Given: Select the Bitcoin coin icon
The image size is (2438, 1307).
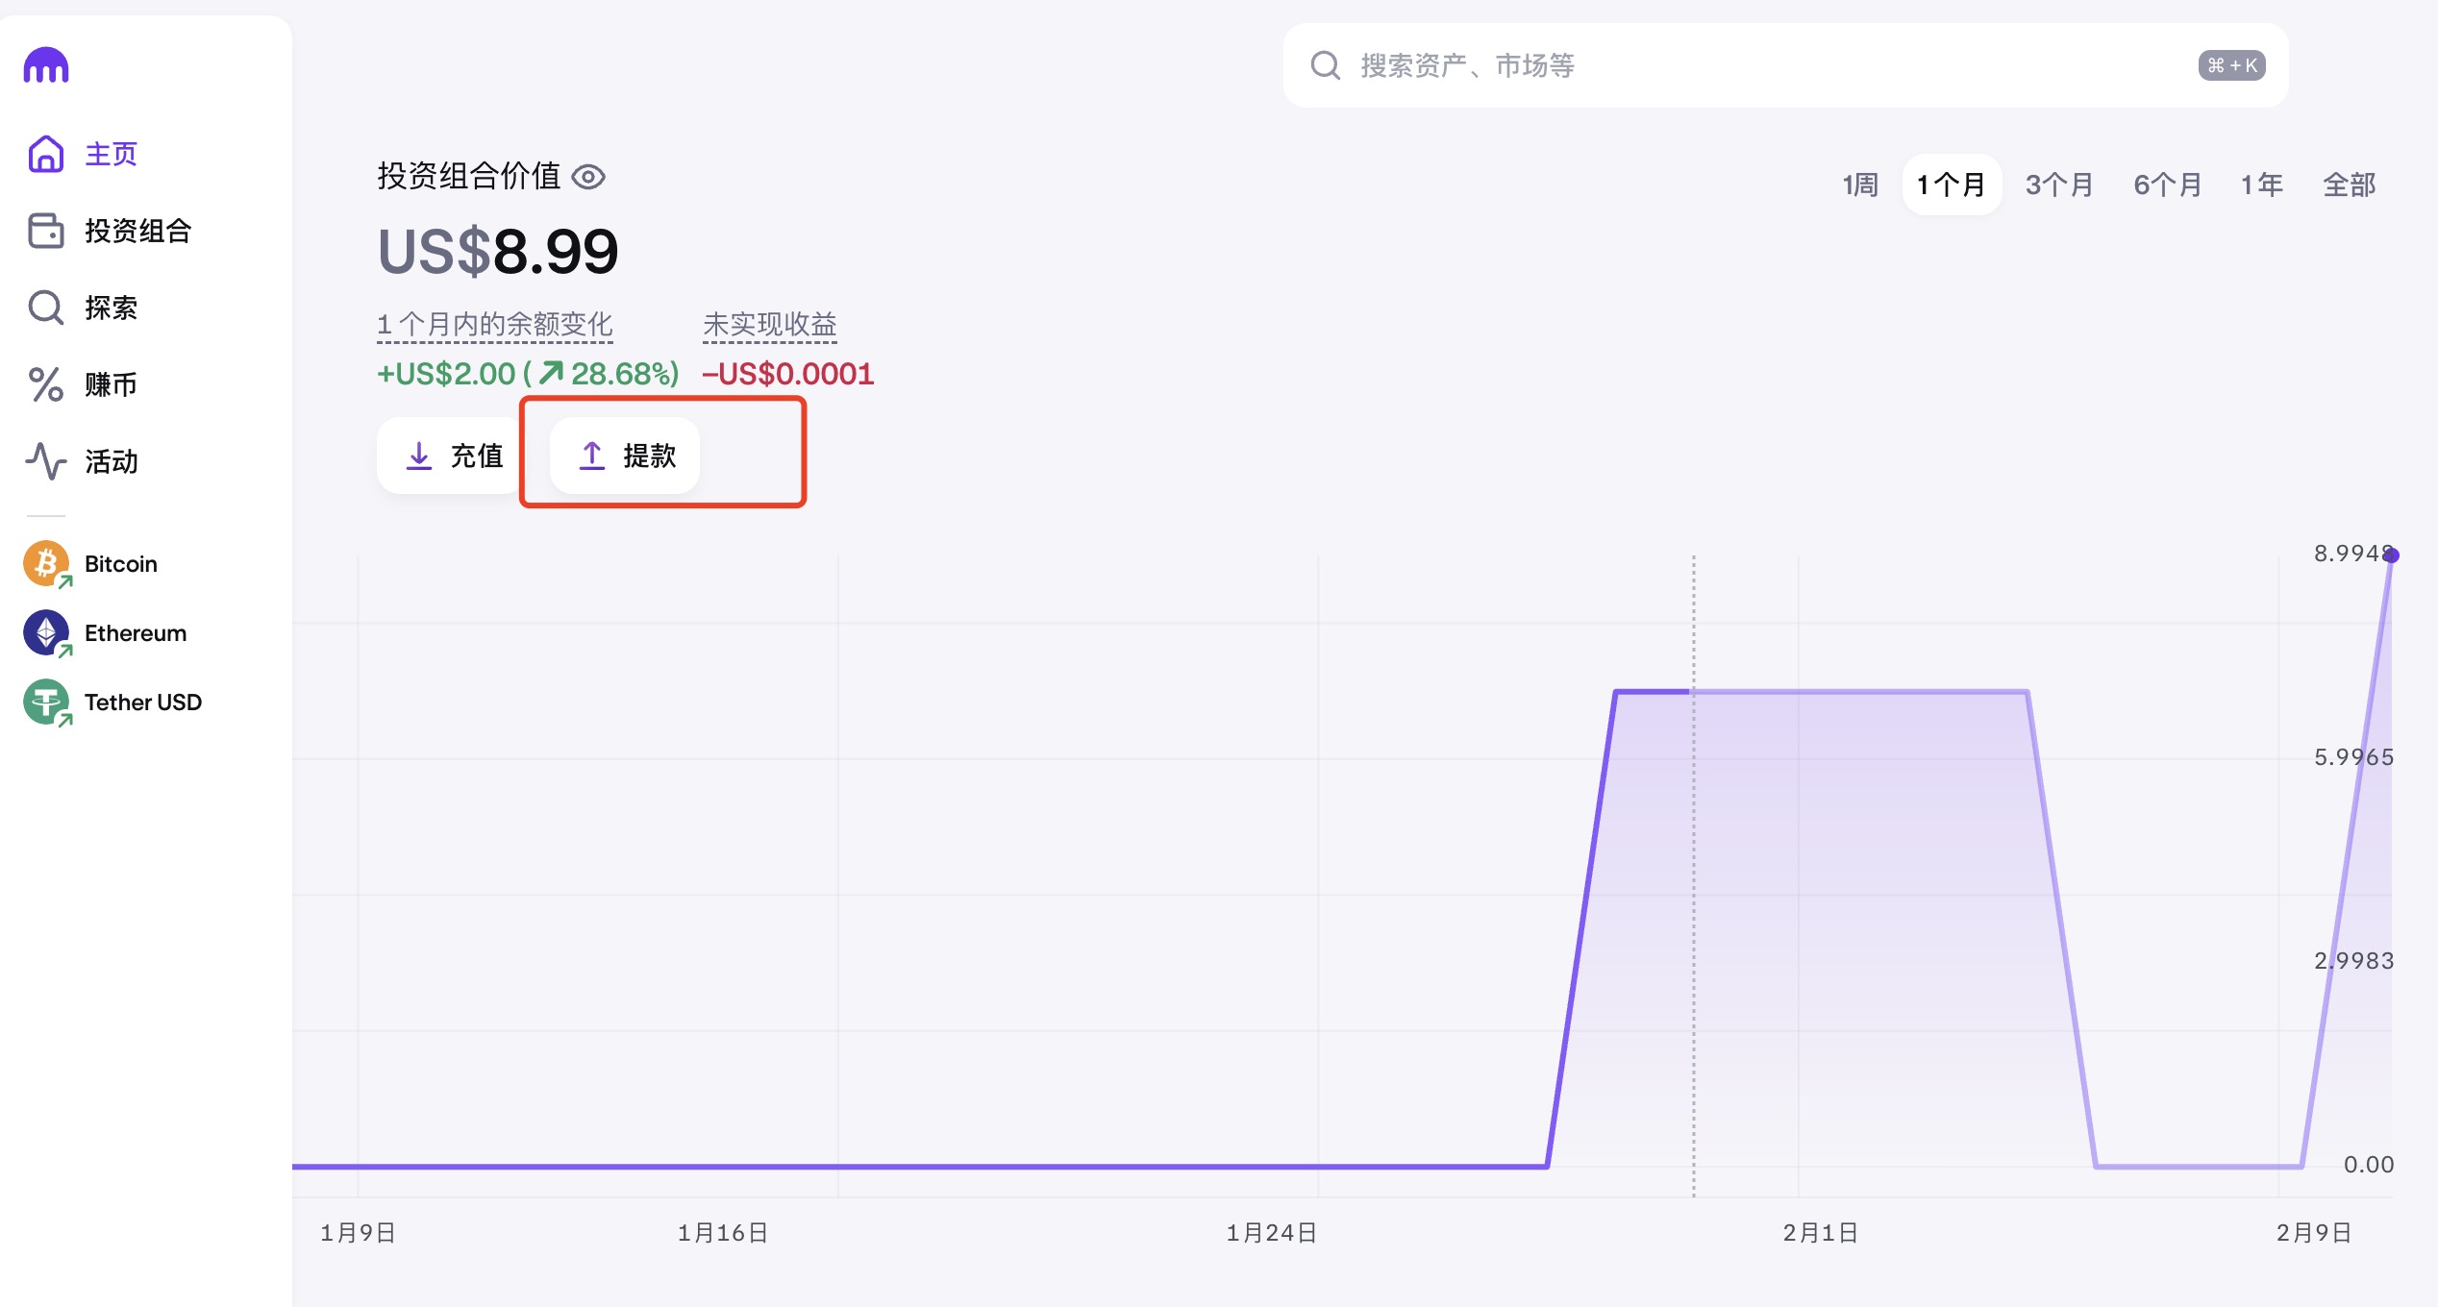Looking at the screenshot, I should [46, 564].
